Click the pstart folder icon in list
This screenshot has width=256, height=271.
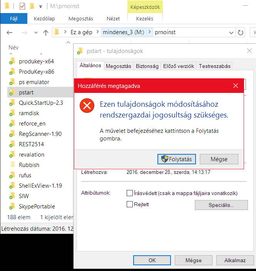coord(12,92)
